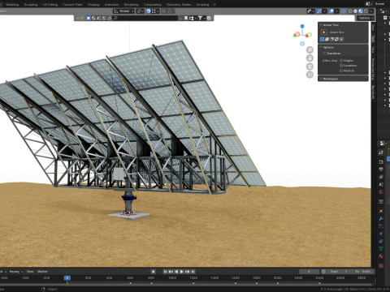Click the colored editor type icon in the floating header
The width and height of the screenshot is (390, 292).
[82, 18]
